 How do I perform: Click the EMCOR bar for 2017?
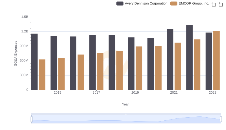(100, 71)
